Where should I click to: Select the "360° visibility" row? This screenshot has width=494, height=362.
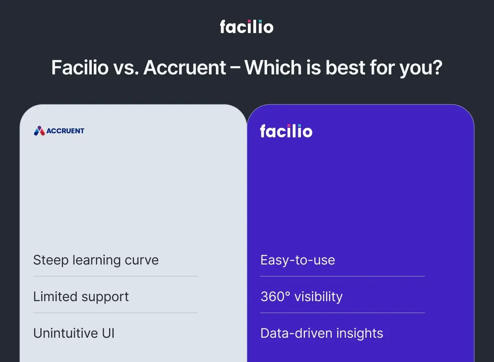301,297
